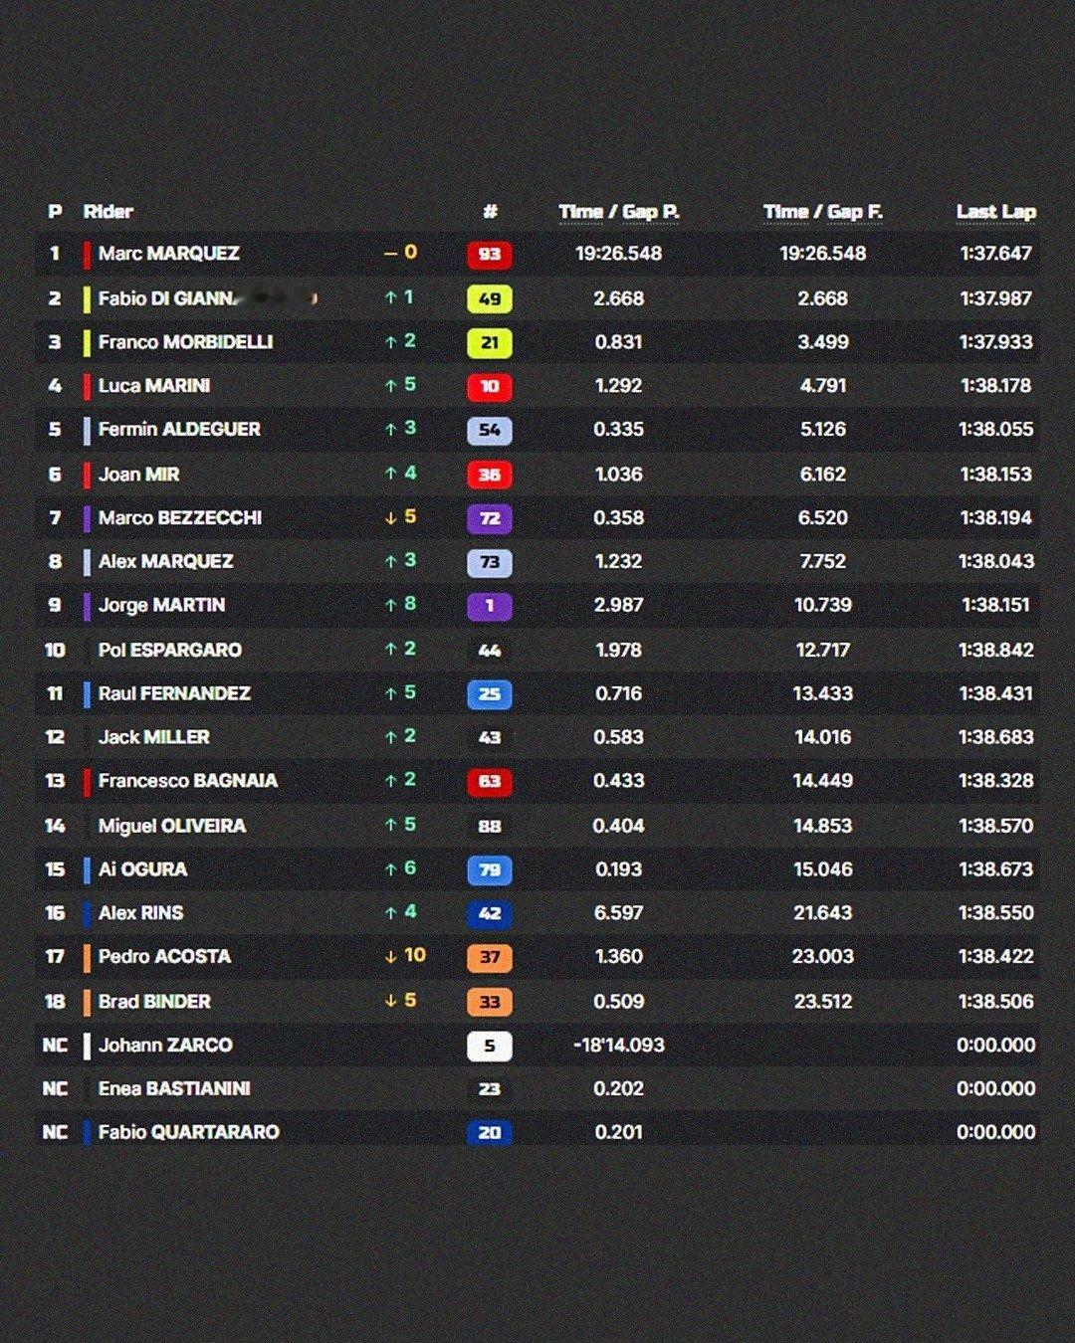Click Raul Fernandez's blue team color bar
Screen dimensions: 1075x1343
[x=88, y=693]
